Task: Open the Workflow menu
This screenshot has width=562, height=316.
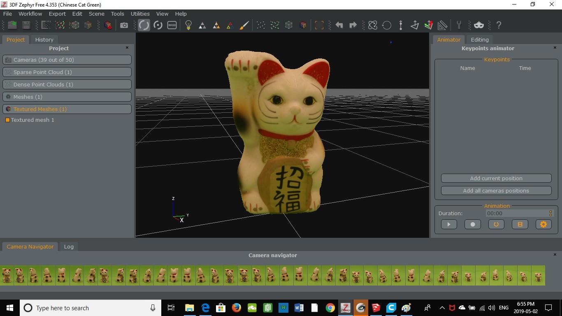Action: point(30,14)
